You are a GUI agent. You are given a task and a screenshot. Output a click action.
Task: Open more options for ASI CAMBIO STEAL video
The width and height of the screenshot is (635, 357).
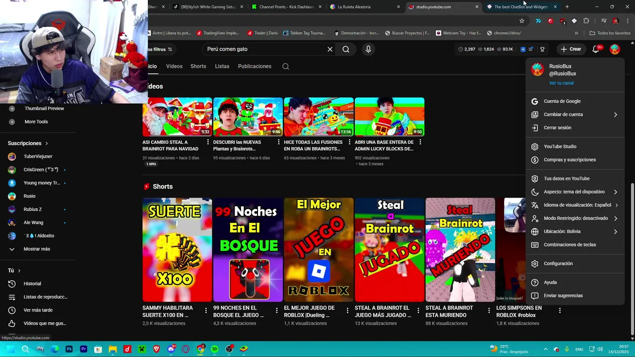[x=208, y=142]
